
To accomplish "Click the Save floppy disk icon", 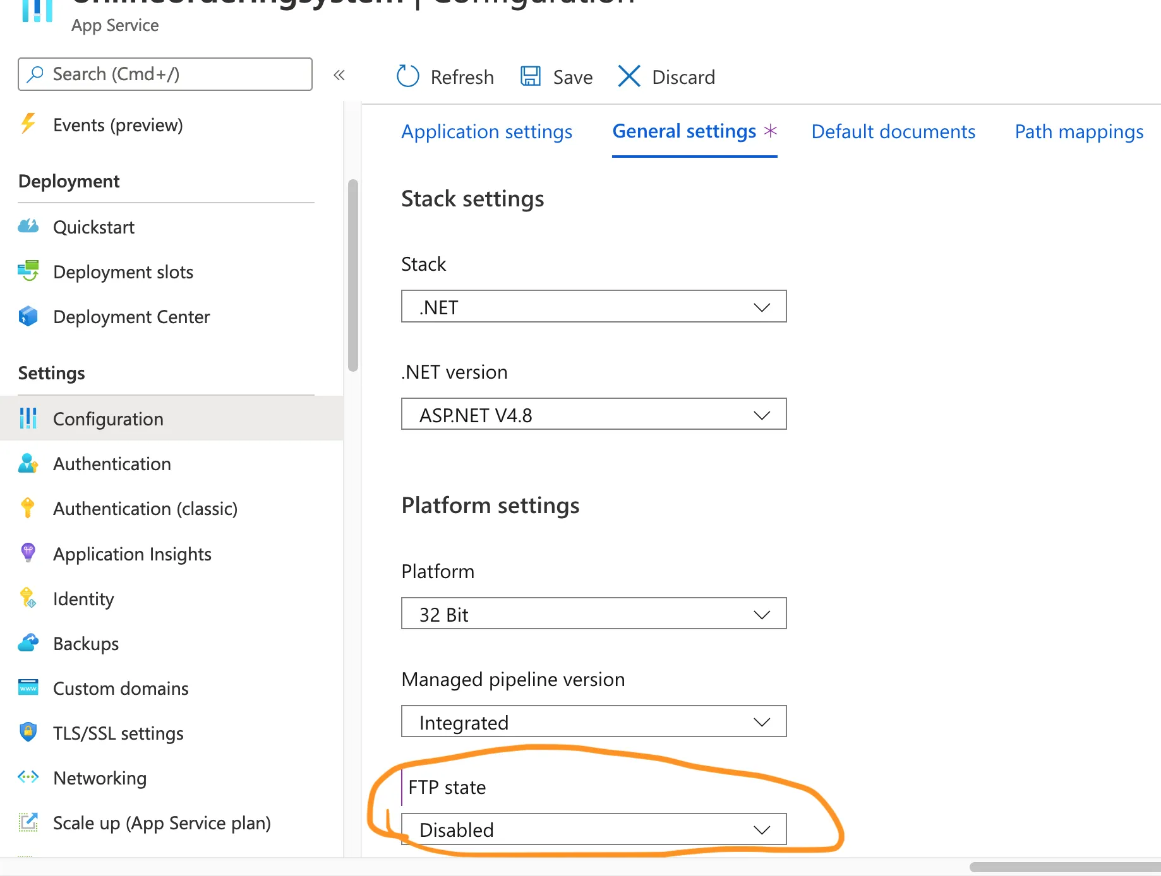I will pyautogui.click(x=530, y=76).
